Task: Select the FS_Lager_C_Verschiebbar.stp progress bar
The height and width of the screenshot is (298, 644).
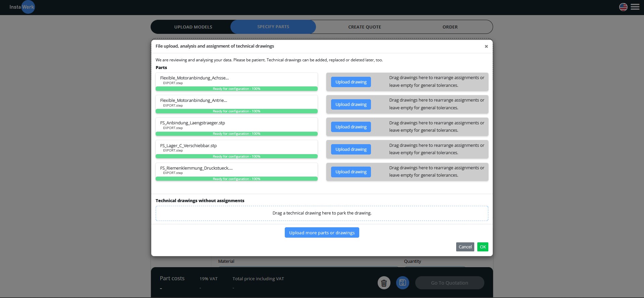Action: click(x=236, y=157)
